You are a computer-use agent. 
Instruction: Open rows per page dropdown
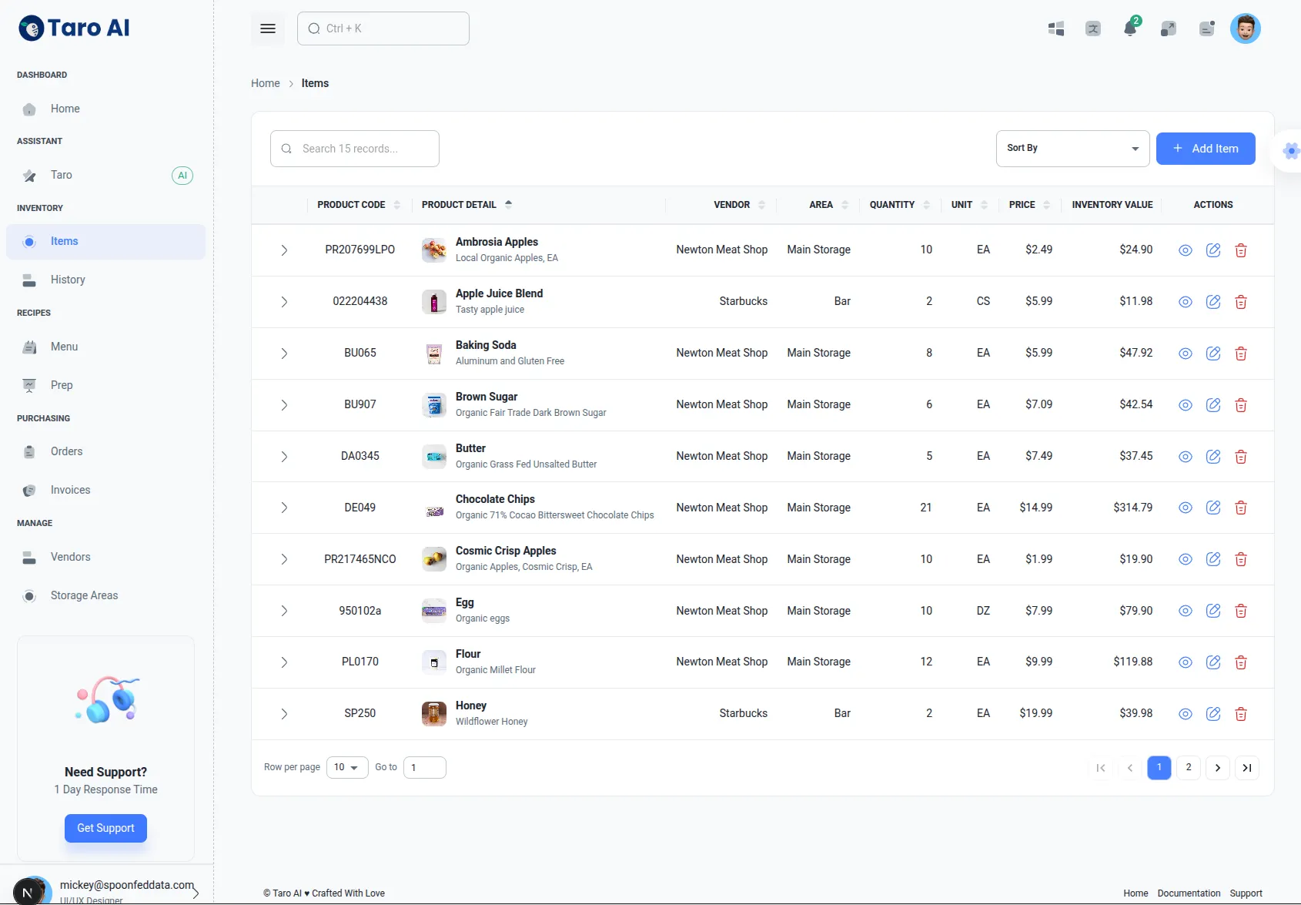(346, 768)
